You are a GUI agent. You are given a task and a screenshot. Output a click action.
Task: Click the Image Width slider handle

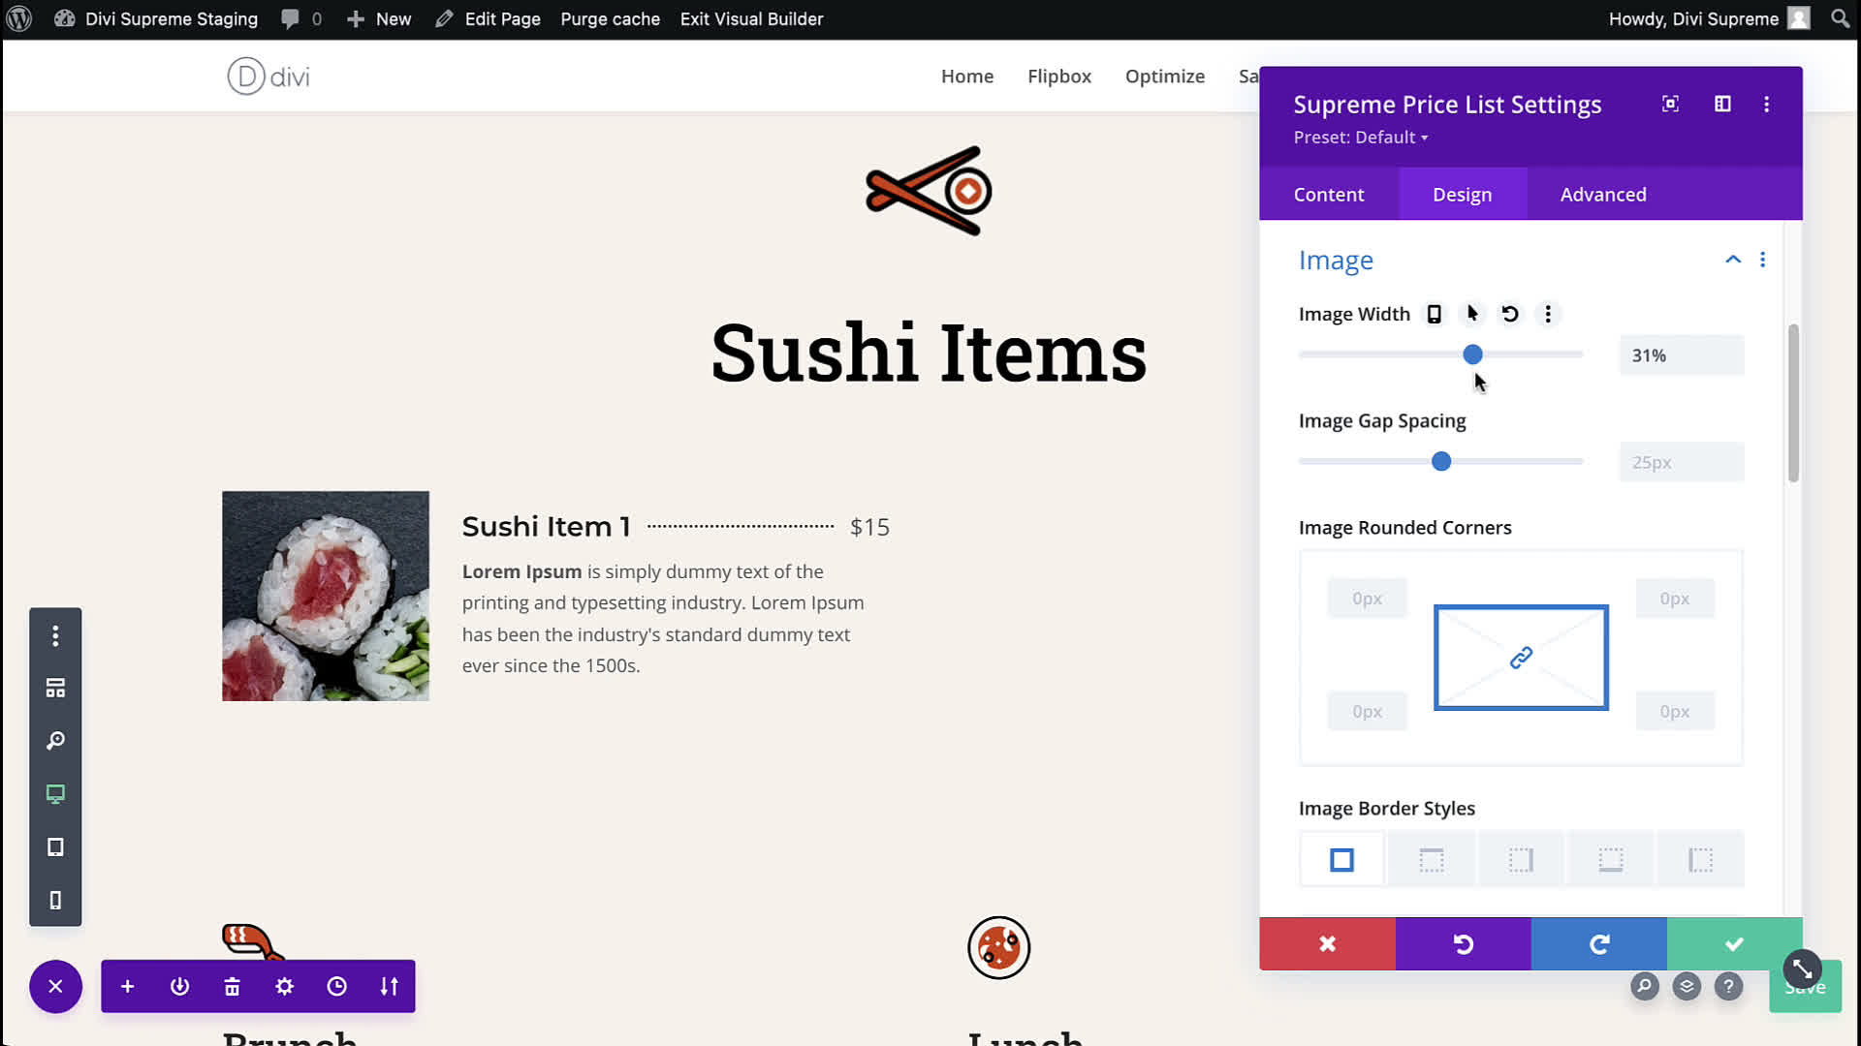(x=1472, y=354)
